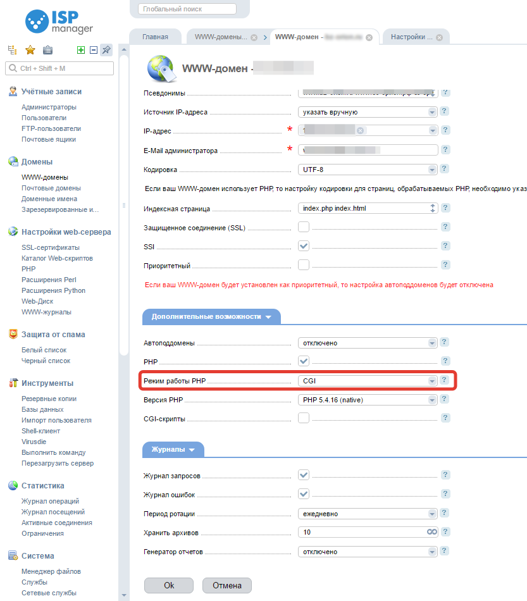Open the Автоподдомены dropdown

click(368, 343)
